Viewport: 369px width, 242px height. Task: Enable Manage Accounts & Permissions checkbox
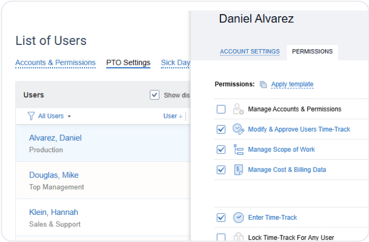[221, 109]
